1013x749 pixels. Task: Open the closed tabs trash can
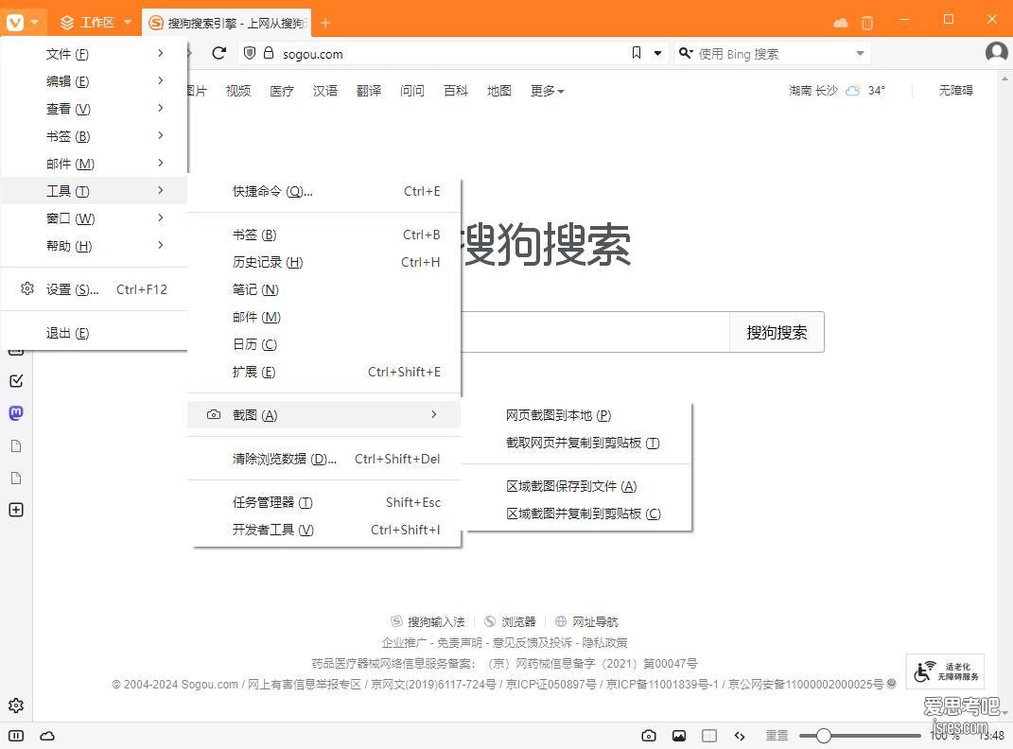pyautogui.click(x=867, y=23)
